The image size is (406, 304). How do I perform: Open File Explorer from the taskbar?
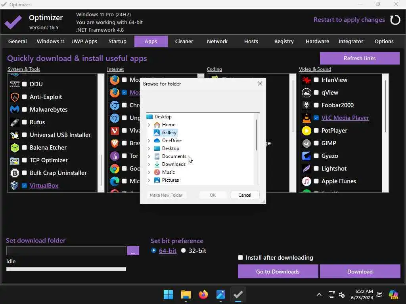coord(186,294)
